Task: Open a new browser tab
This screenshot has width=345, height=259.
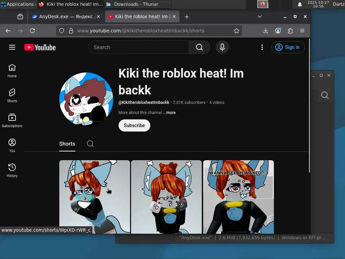Action: pyautogui.click(x=187, y=17)
